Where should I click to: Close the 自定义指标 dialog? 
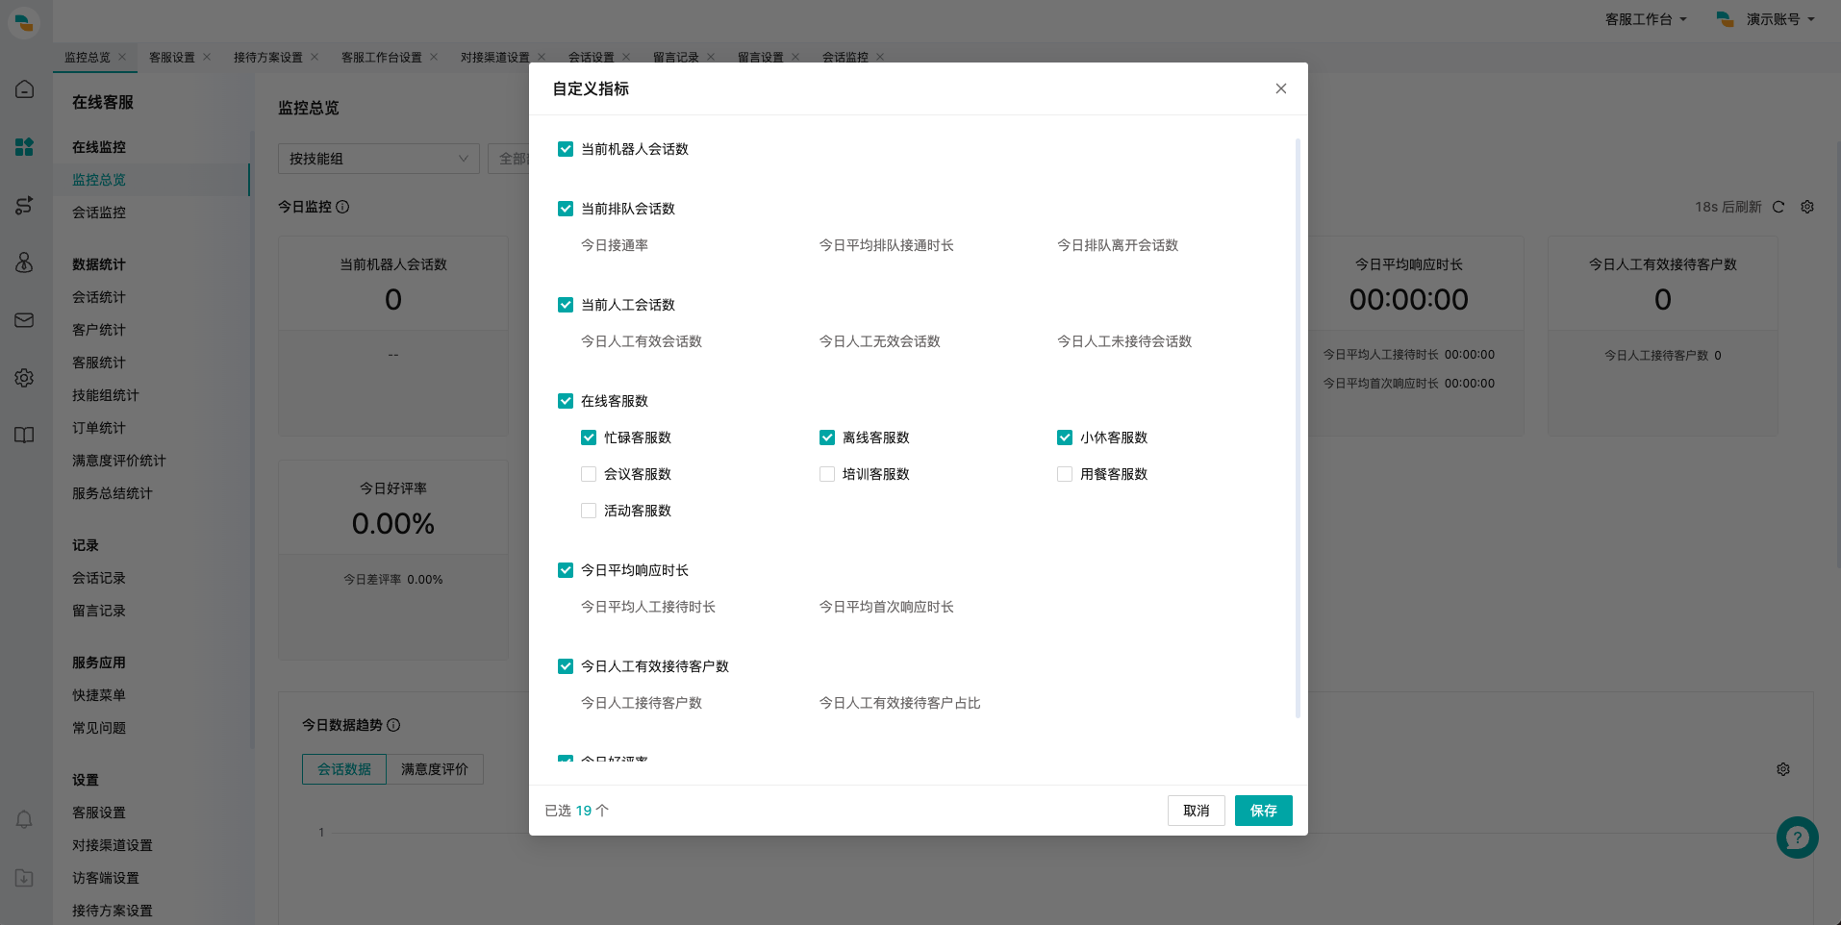point(1280,88)
